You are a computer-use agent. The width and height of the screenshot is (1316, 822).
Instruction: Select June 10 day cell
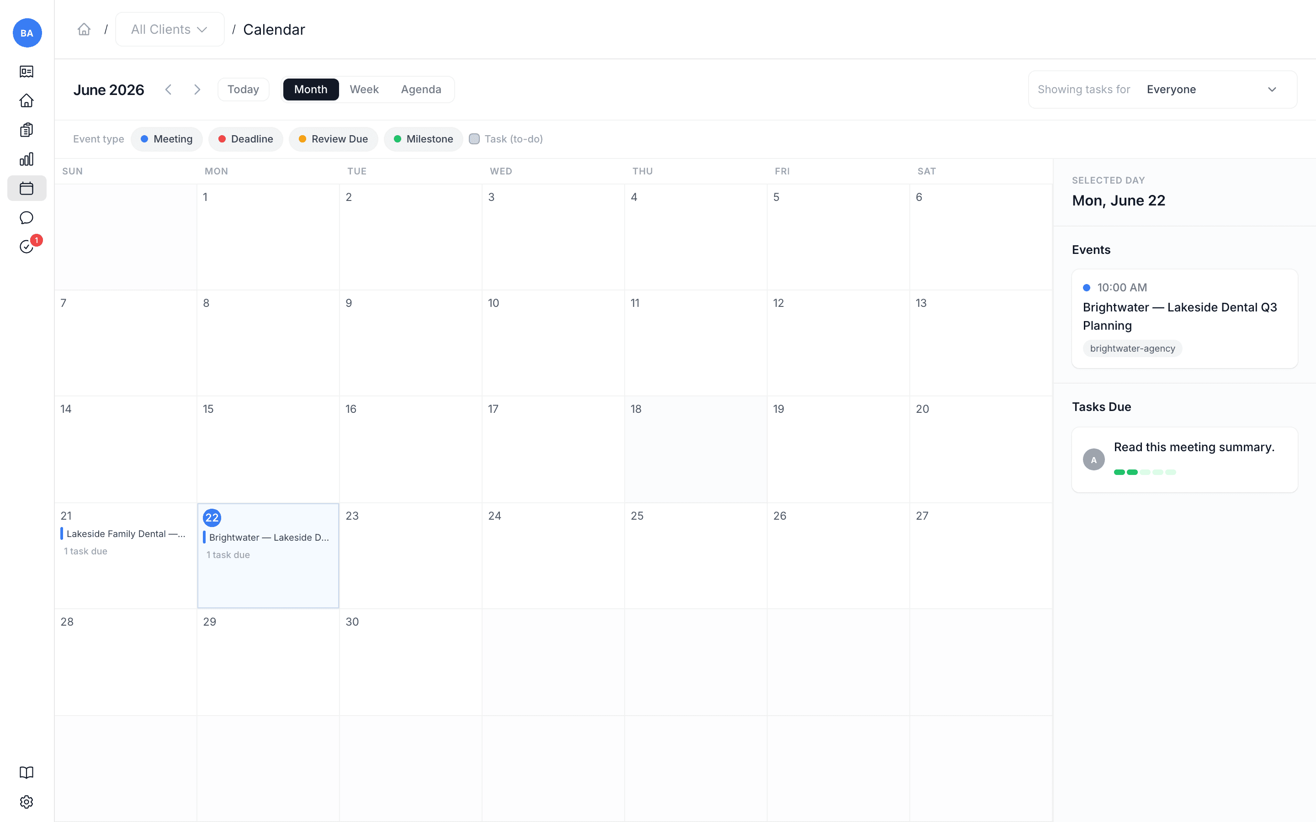(x=553, y=343)
